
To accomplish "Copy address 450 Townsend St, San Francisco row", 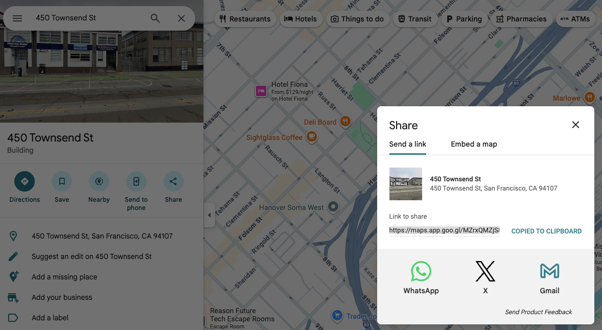I will coord(102,236).
